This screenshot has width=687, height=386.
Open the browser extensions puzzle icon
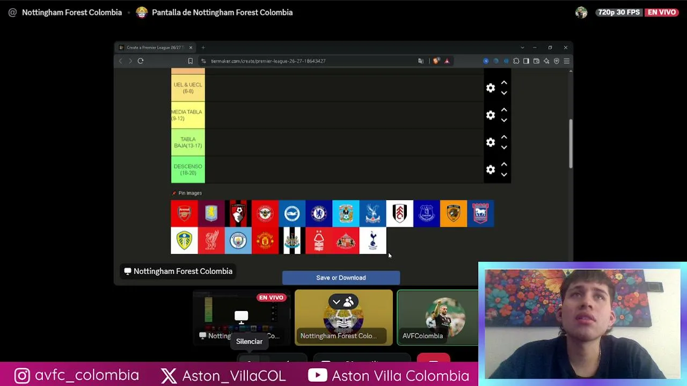516,61
